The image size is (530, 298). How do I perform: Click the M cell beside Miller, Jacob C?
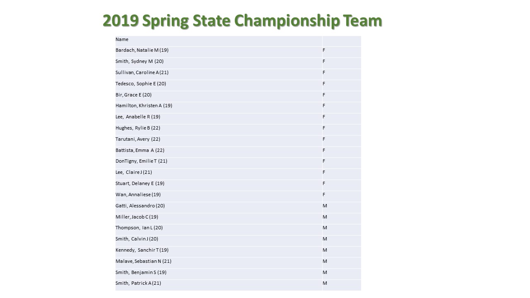coord(342,219)
